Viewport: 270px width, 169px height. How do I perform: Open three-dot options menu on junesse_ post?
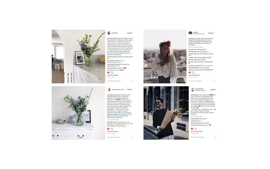pyautogui.click(x=213, y=81)
